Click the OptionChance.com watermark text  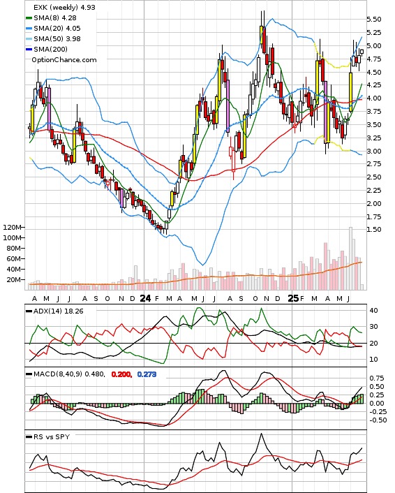click(x=64, y=60)
